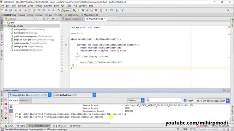The width and height of the screenshot is (234, 131).
Task: Open the Run tool window button
Action: (9, 126)
